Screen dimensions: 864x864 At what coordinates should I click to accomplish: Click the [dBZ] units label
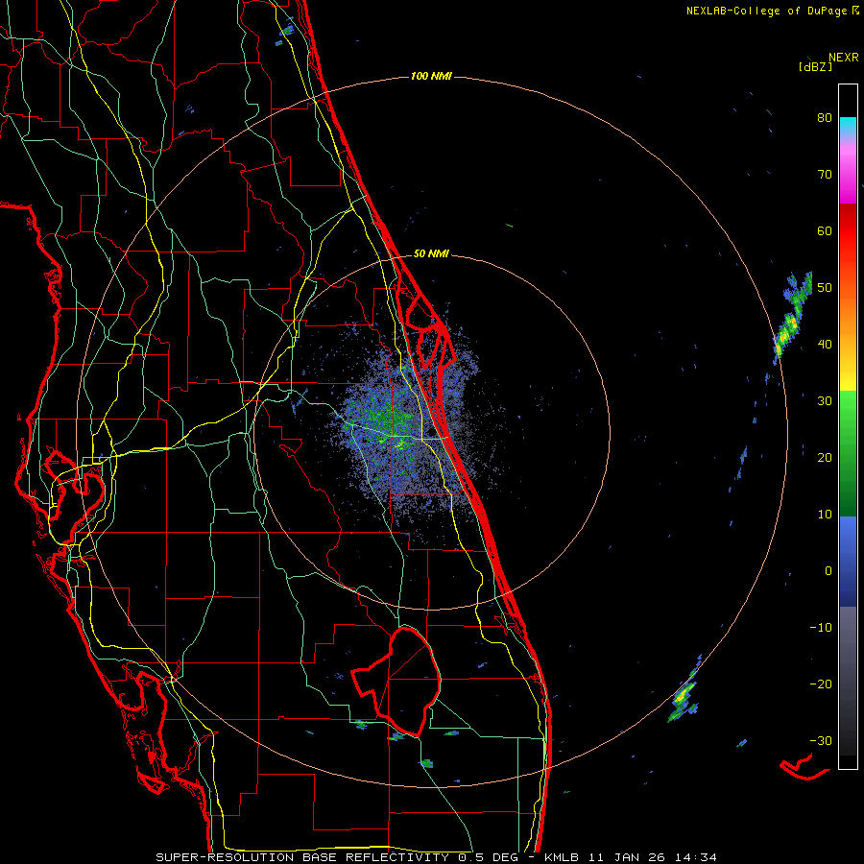pos(815,66)
